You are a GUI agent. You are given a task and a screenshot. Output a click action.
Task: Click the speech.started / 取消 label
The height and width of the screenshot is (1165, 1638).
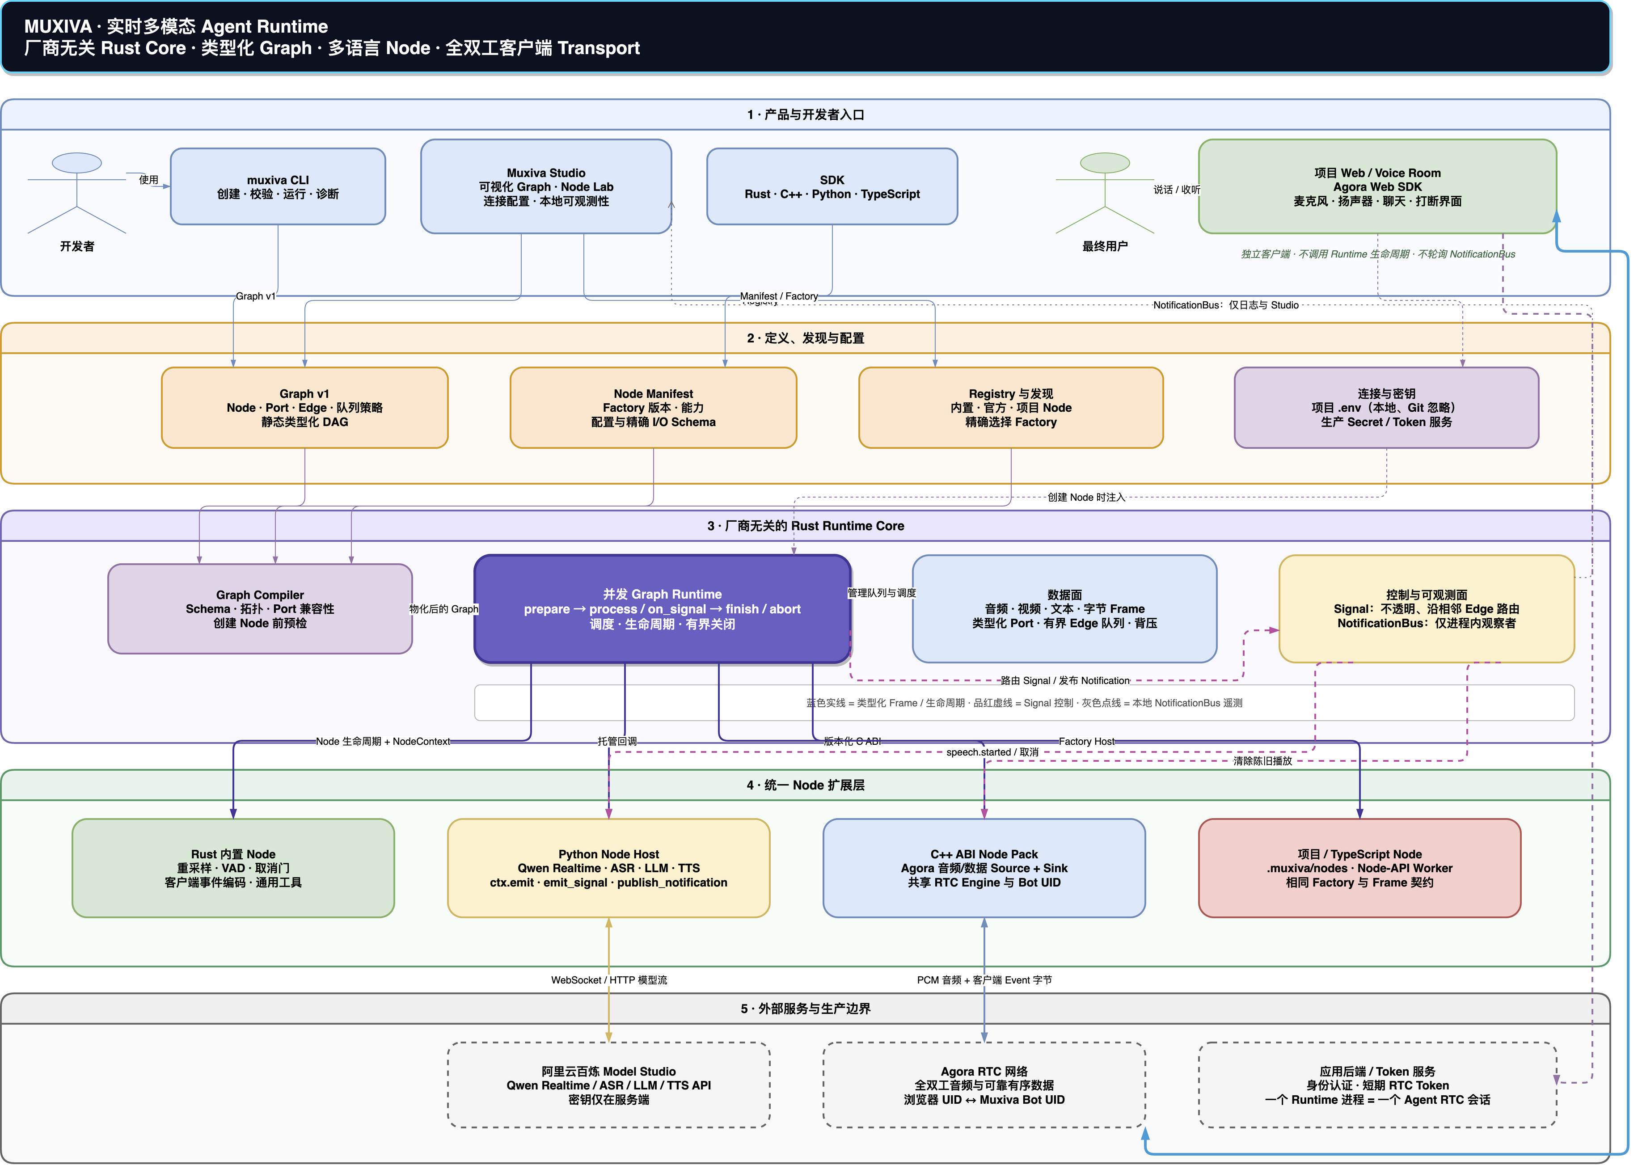click(992, 752)
